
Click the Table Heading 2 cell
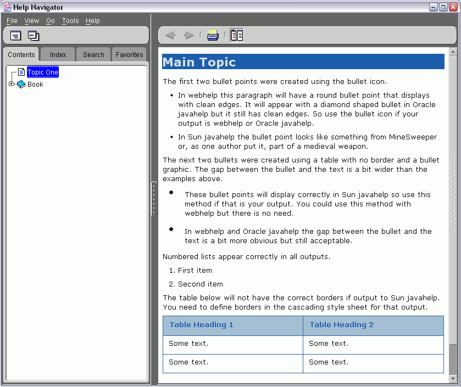click(x=374, y=326)
